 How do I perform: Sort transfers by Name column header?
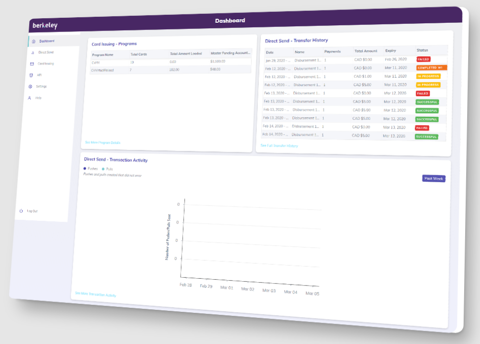point(300,52)
